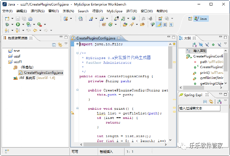
Task: Click the Sort icon in Spring Explorer
Action: tap(220, 102)
